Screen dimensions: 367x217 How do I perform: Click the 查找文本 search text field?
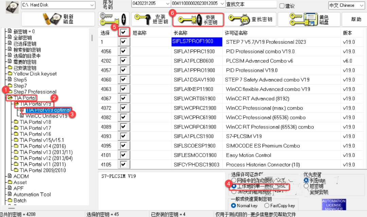[251, 4]
